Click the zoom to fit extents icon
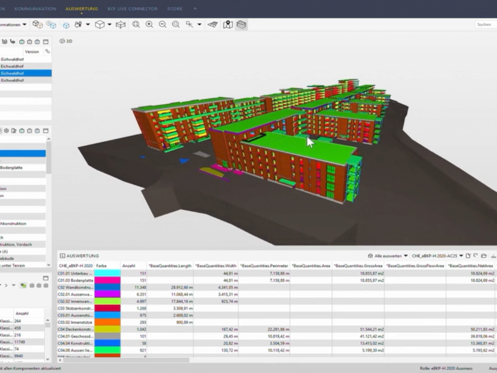The width and height of the screenshot is (497, 373). coord(136,25)
